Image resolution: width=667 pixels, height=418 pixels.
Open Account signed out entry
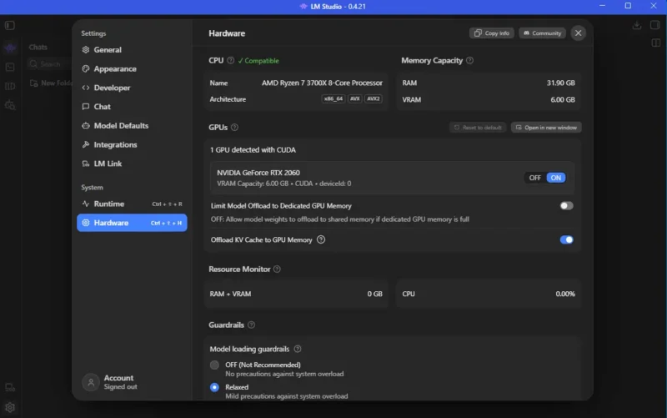coord(110,382)
